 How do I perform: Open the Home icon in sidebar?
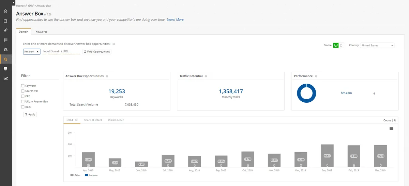tap(5, 11)
